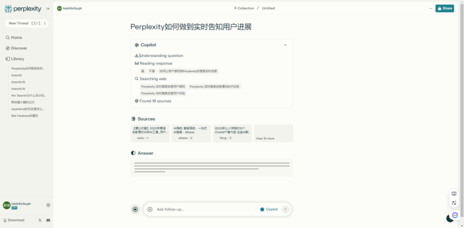464x228 pixels.
Task: Click the attach plus icon in input
Action: click(150, 209)
